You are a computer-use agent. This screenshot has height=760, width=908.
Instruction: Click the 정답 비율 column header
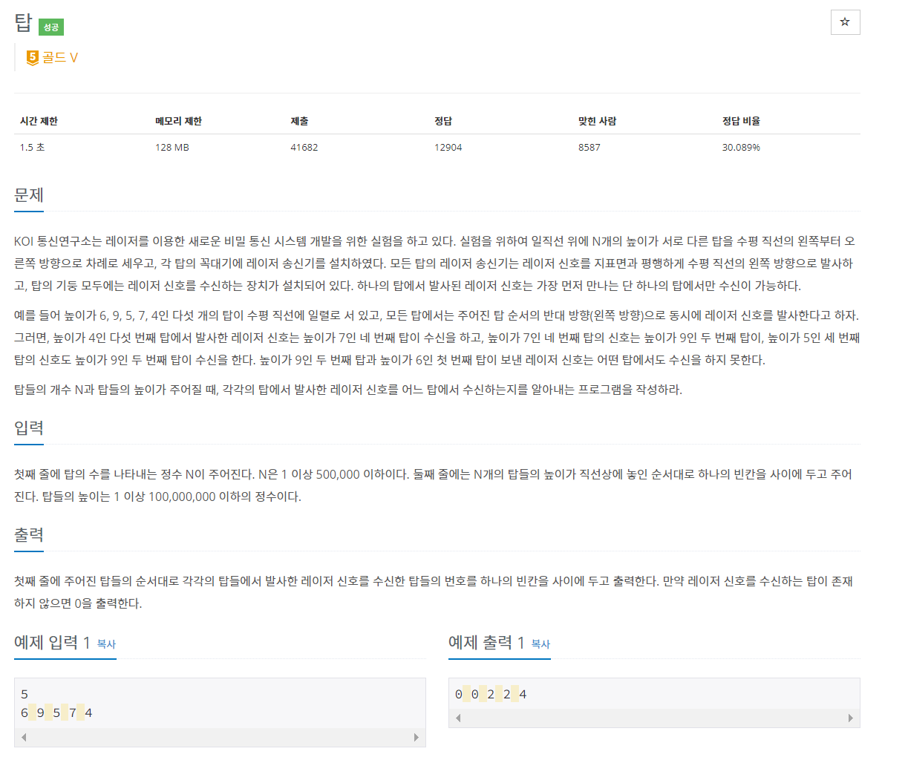[741, 121]
